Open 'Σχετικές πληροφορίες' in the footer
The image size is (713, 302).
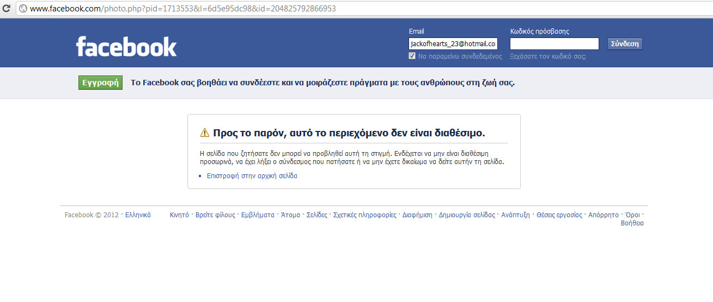(364, 215)
